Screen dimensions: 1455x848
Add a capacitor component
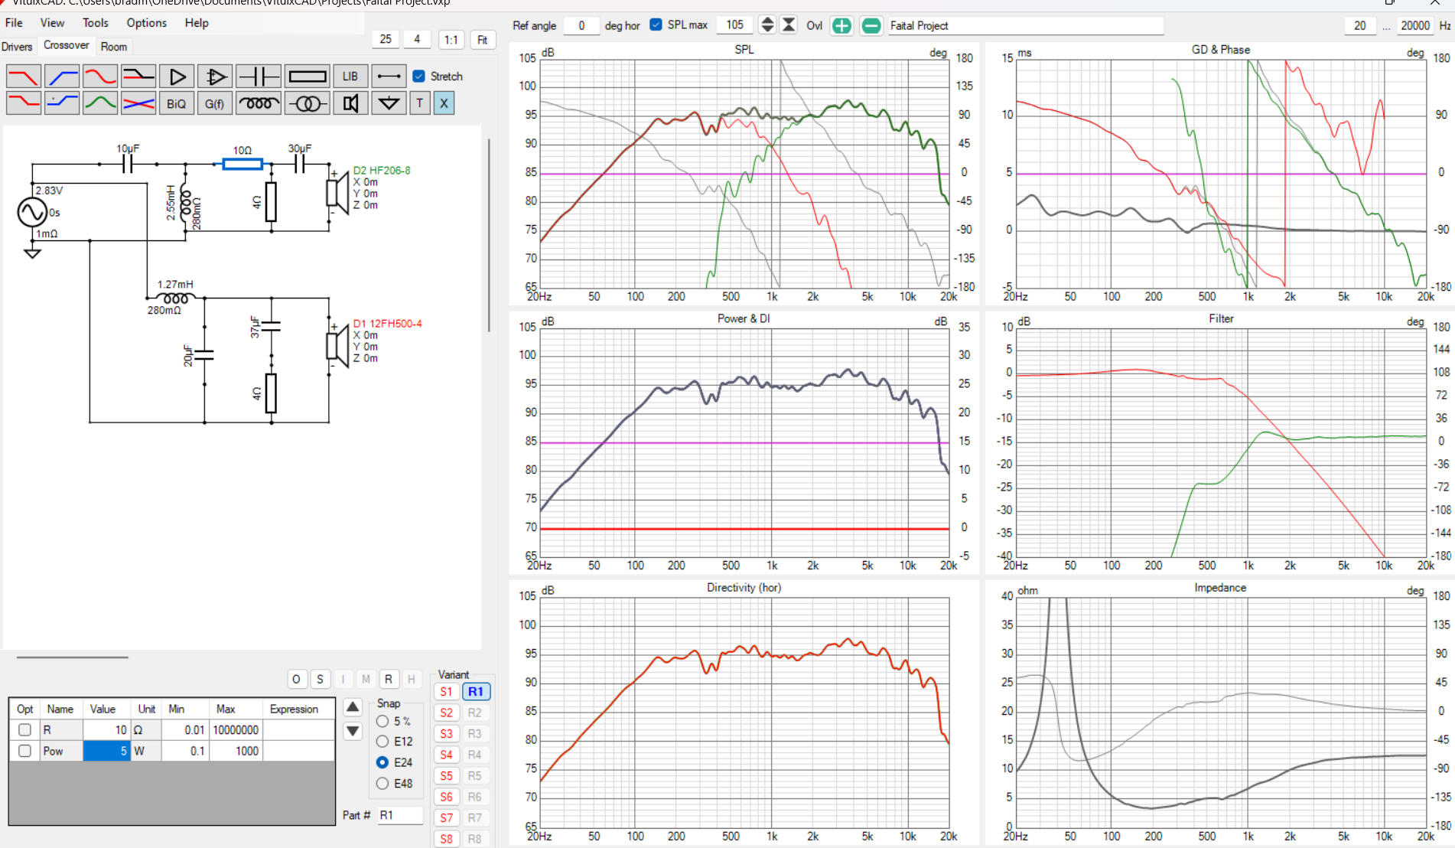[x=259, y=77]
